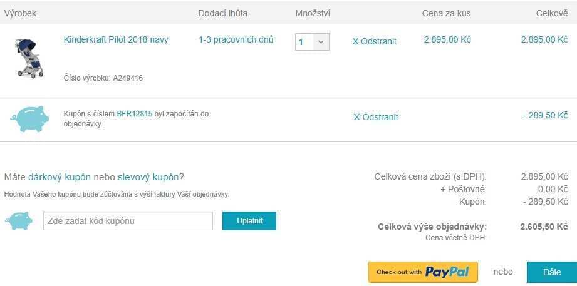The width and height of the screenshot is (577, 286).
Task: Click 'Celková výše objednávky:' label
Action: (x=432, y=227)
